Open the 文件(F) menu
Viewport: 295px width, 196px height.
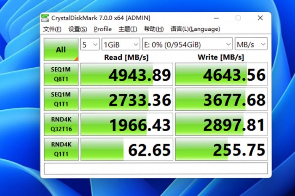click(x=52, y=29)
